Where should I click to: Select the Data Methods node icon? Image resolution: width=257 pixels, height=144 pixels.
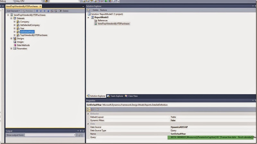tap(14, 45)
